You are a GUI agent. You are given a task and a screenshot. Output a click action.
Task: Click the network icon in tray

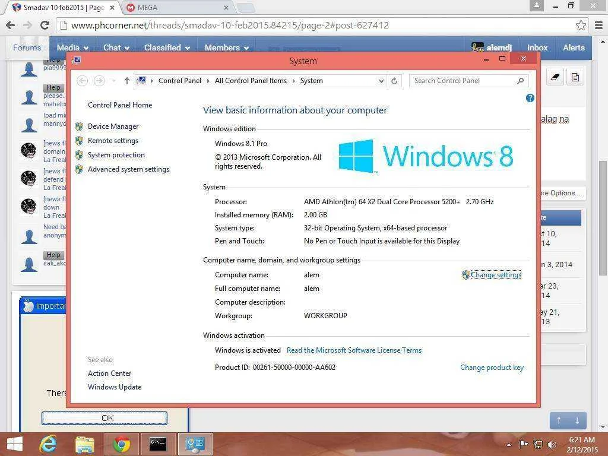[538, 444]
